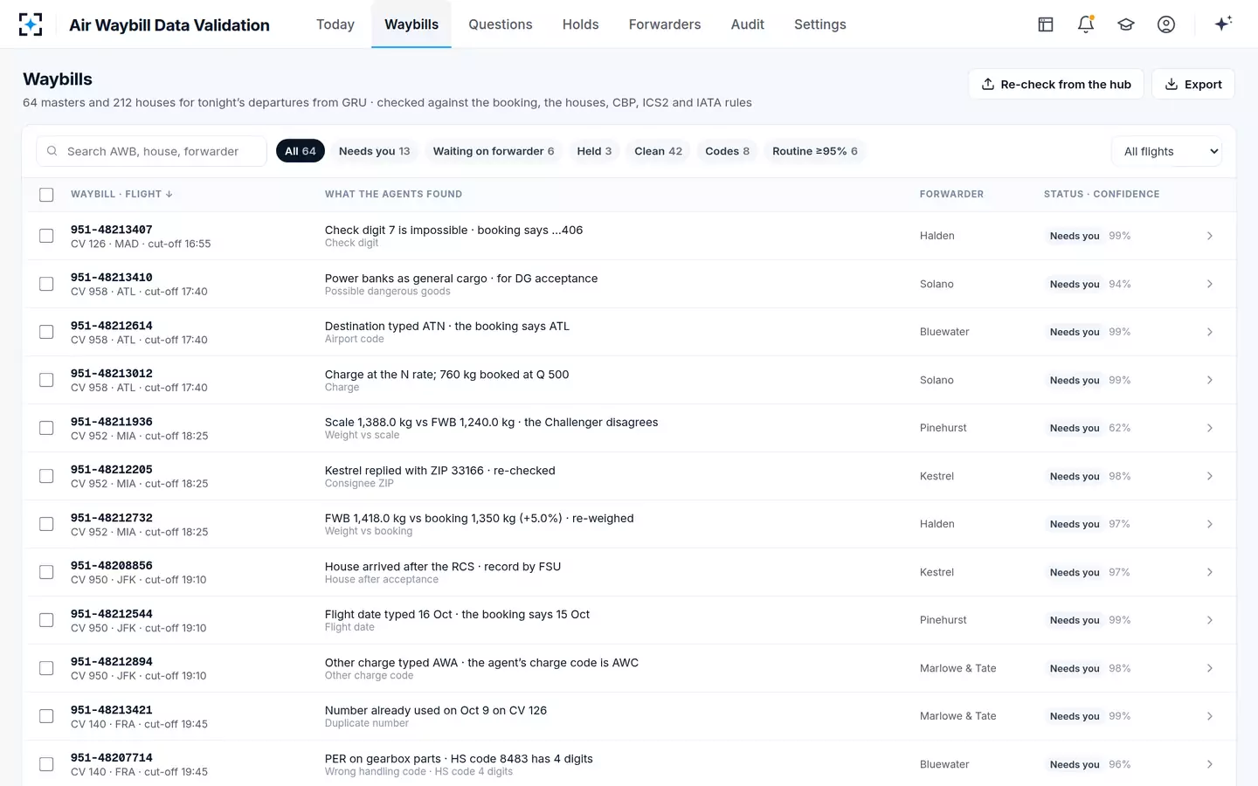Export the waybills list

click(1193, 84)
